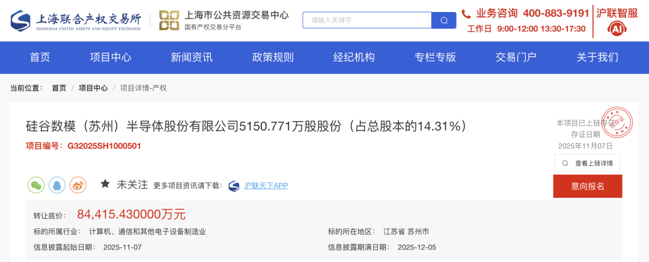Open the 政策规则 menu item
This screenshot has height=262, width=649.
click(273, 58)
